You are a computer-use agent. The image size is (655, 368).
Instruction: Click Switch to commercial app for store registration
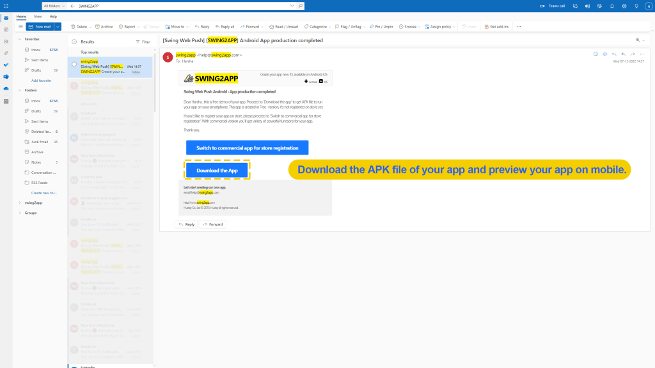pos(248,148)
